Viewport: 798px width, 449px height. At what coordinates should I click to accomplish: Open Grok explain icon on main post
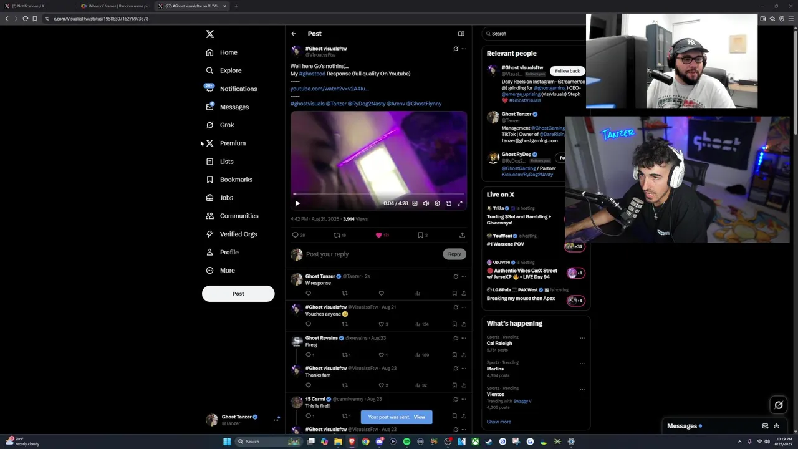[x=456, y=49]
